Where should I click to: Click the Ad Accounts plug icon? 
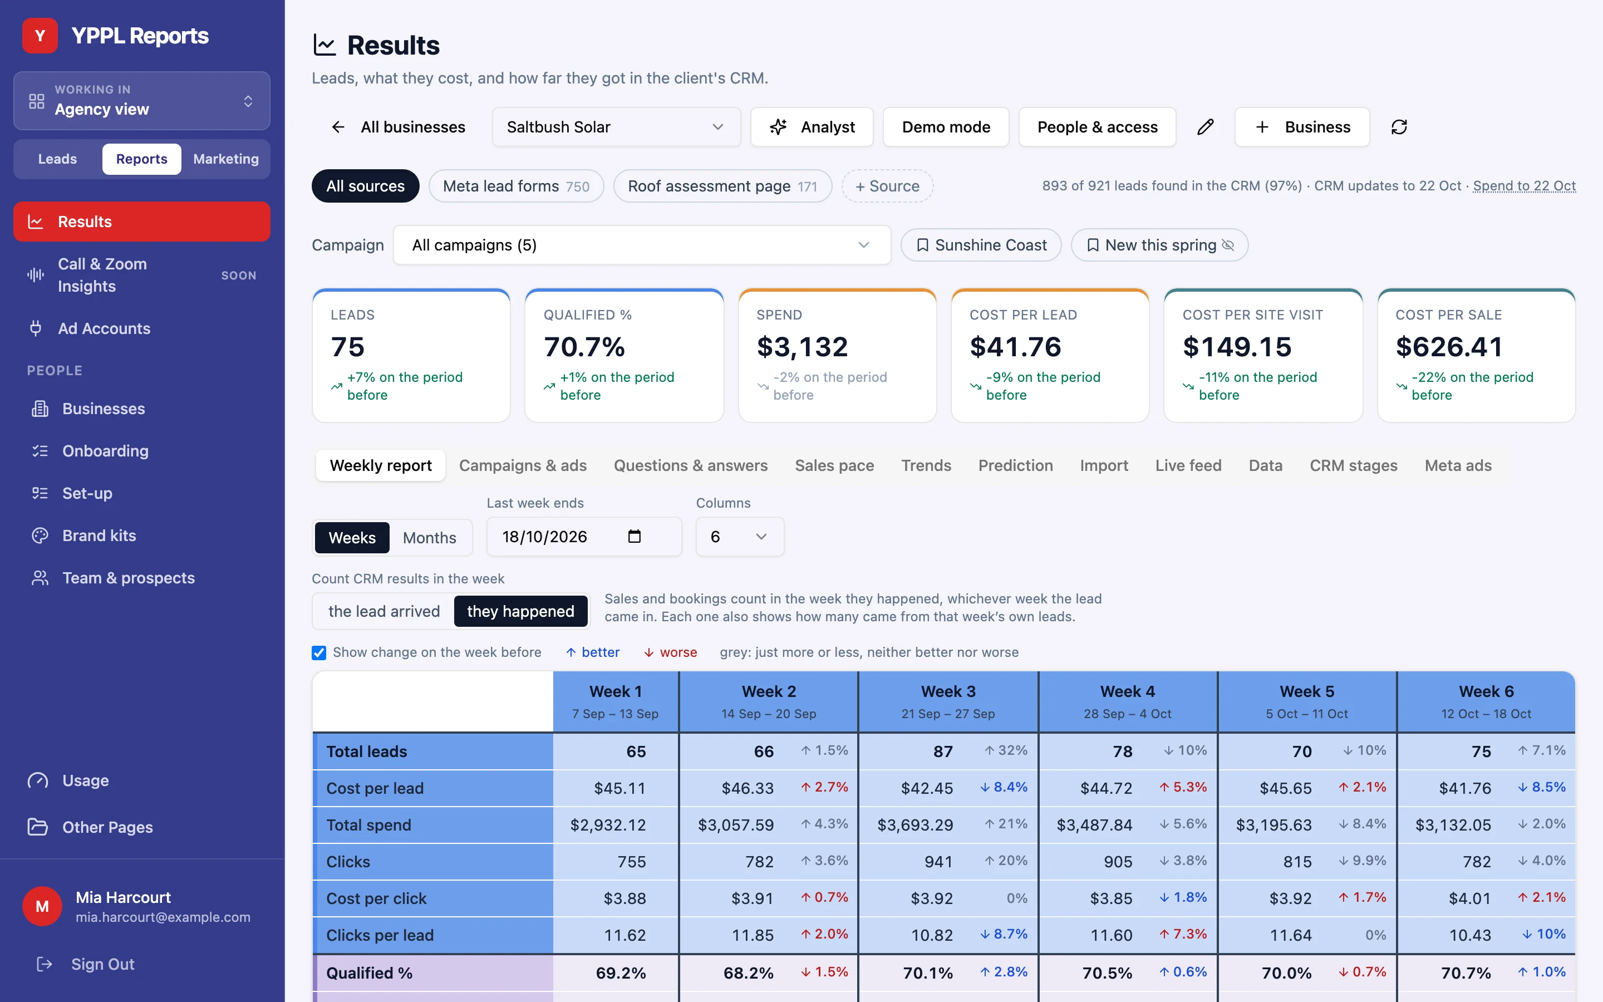(x=36, y=328)
